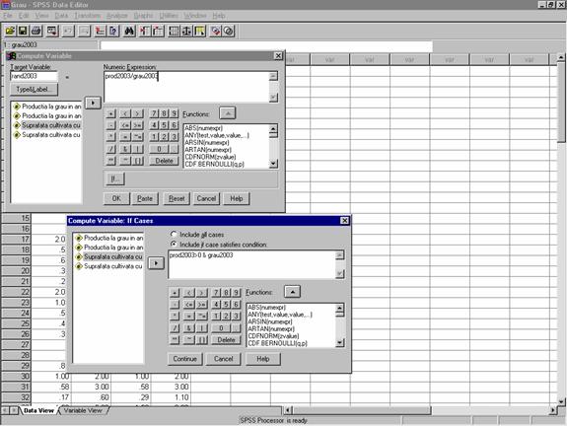
Task: Click down arrow of Compute Variable functions scrollbar
Action: pyautogui.click(x=273, y=164)
